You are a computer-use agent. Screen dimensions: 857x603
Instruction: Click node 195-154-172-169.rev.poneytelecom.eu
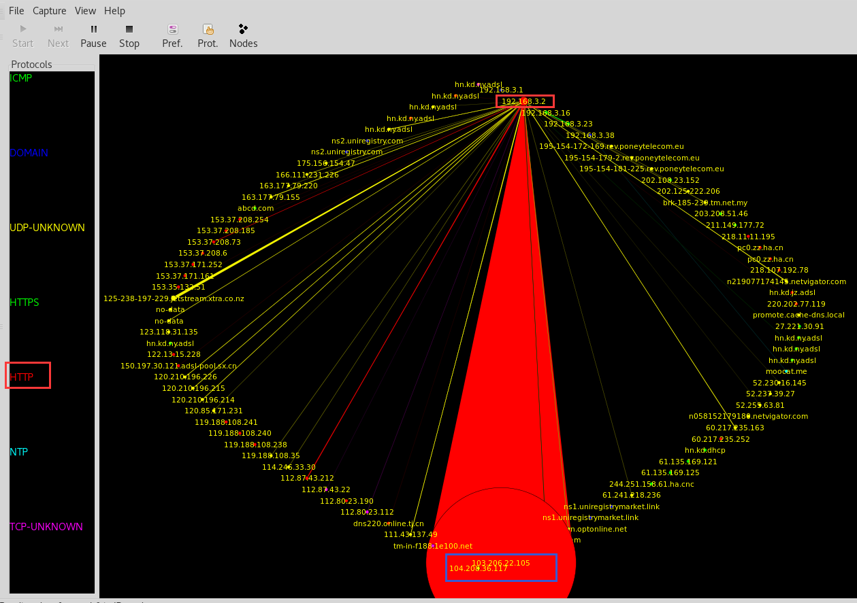[611, 146]
